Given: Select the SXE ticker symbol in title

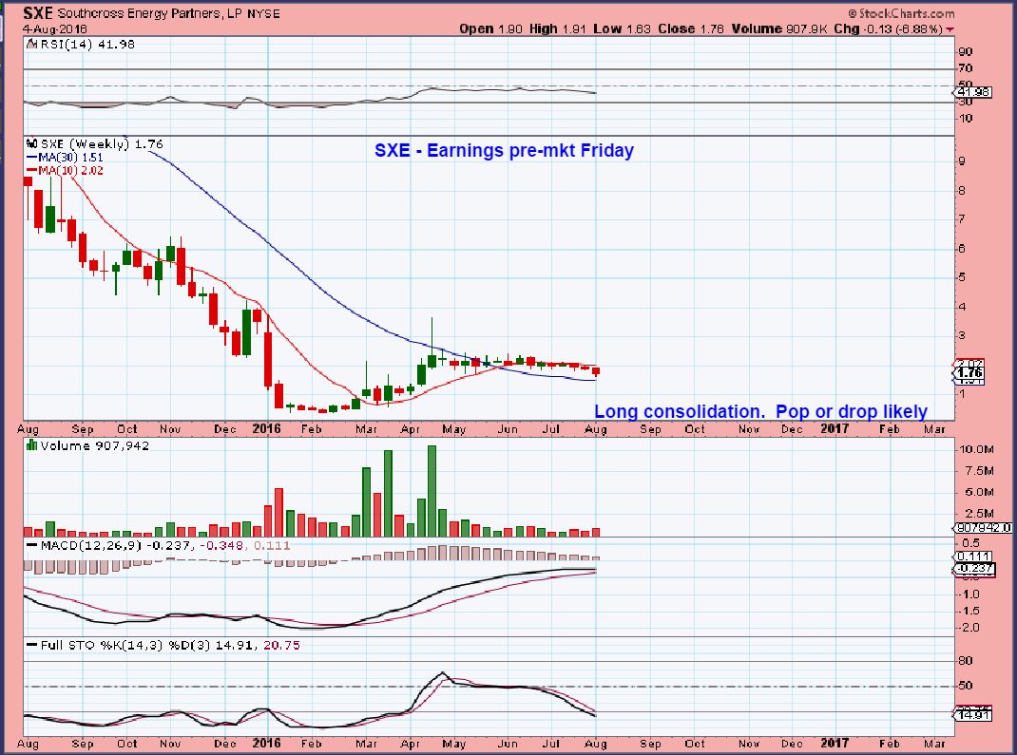Looking at the screenshot, I should click(x=38, y=13).
